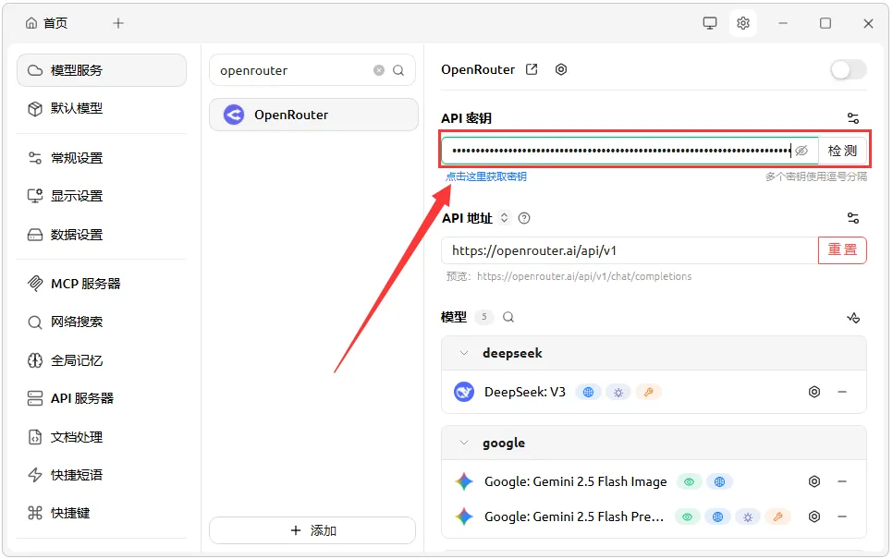893x559 pixels.
Task: Open API address custom settings icon
Action: (x=853, y=218)
